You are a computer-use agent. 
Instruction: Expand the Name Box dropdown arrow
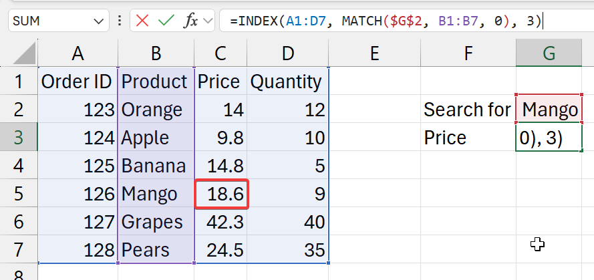[x=100, y=21]
